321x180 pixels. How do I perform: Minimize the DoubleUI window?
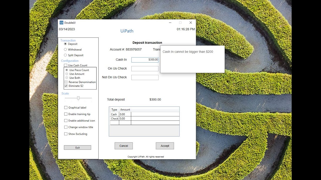click(170, 23)
